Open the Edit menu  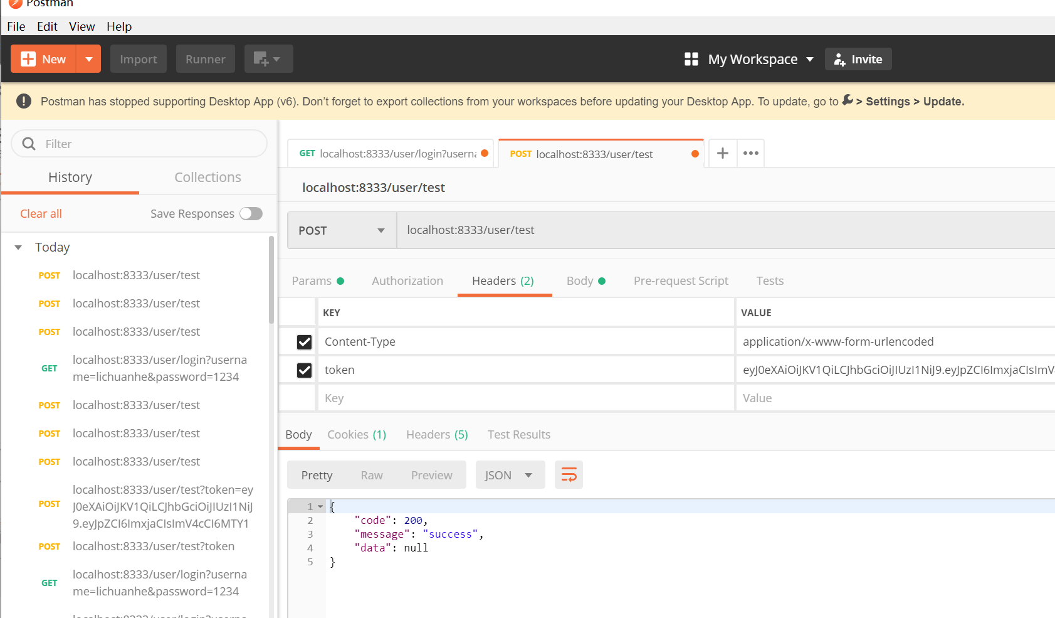click(x=47, y=26)
